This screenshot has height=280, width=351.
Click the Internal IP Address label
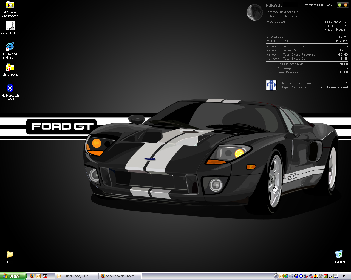282,12
